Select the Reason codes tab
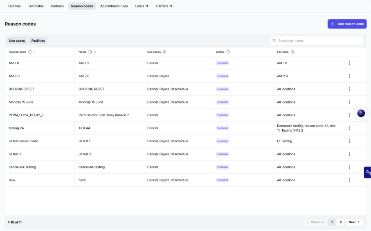 [x=82, y=6]
